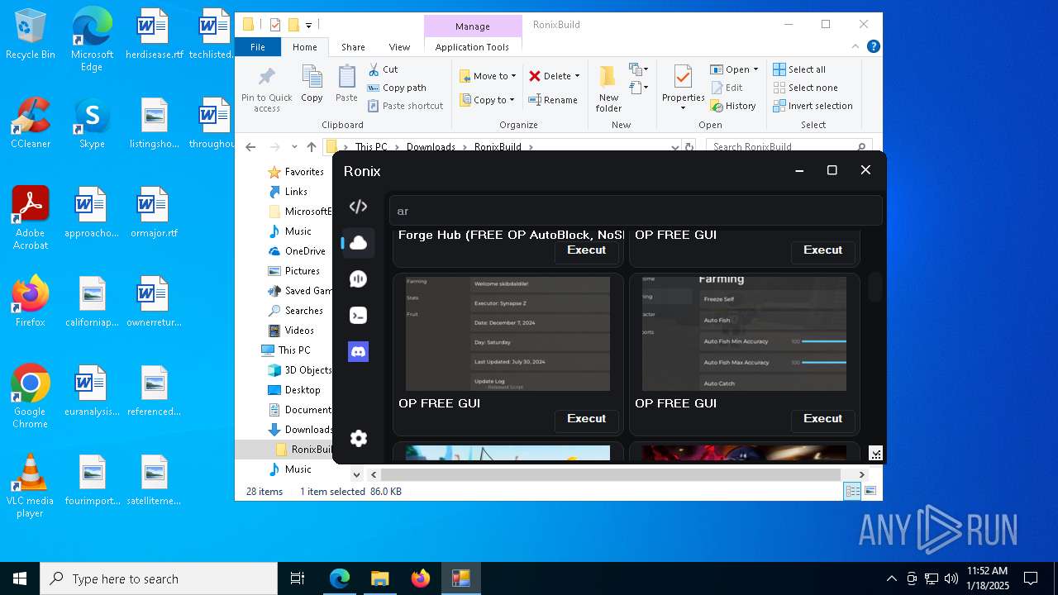Open the Ronix console terminal sidebar icon
The height and width of the screenshot is (595, 1058).
[358, 316]
